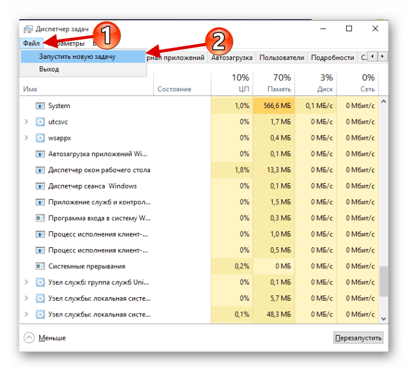The height and width of the screenshot is (371, 408).
Task: Click the 1,8% CPU value
Action: coord(242,170)
